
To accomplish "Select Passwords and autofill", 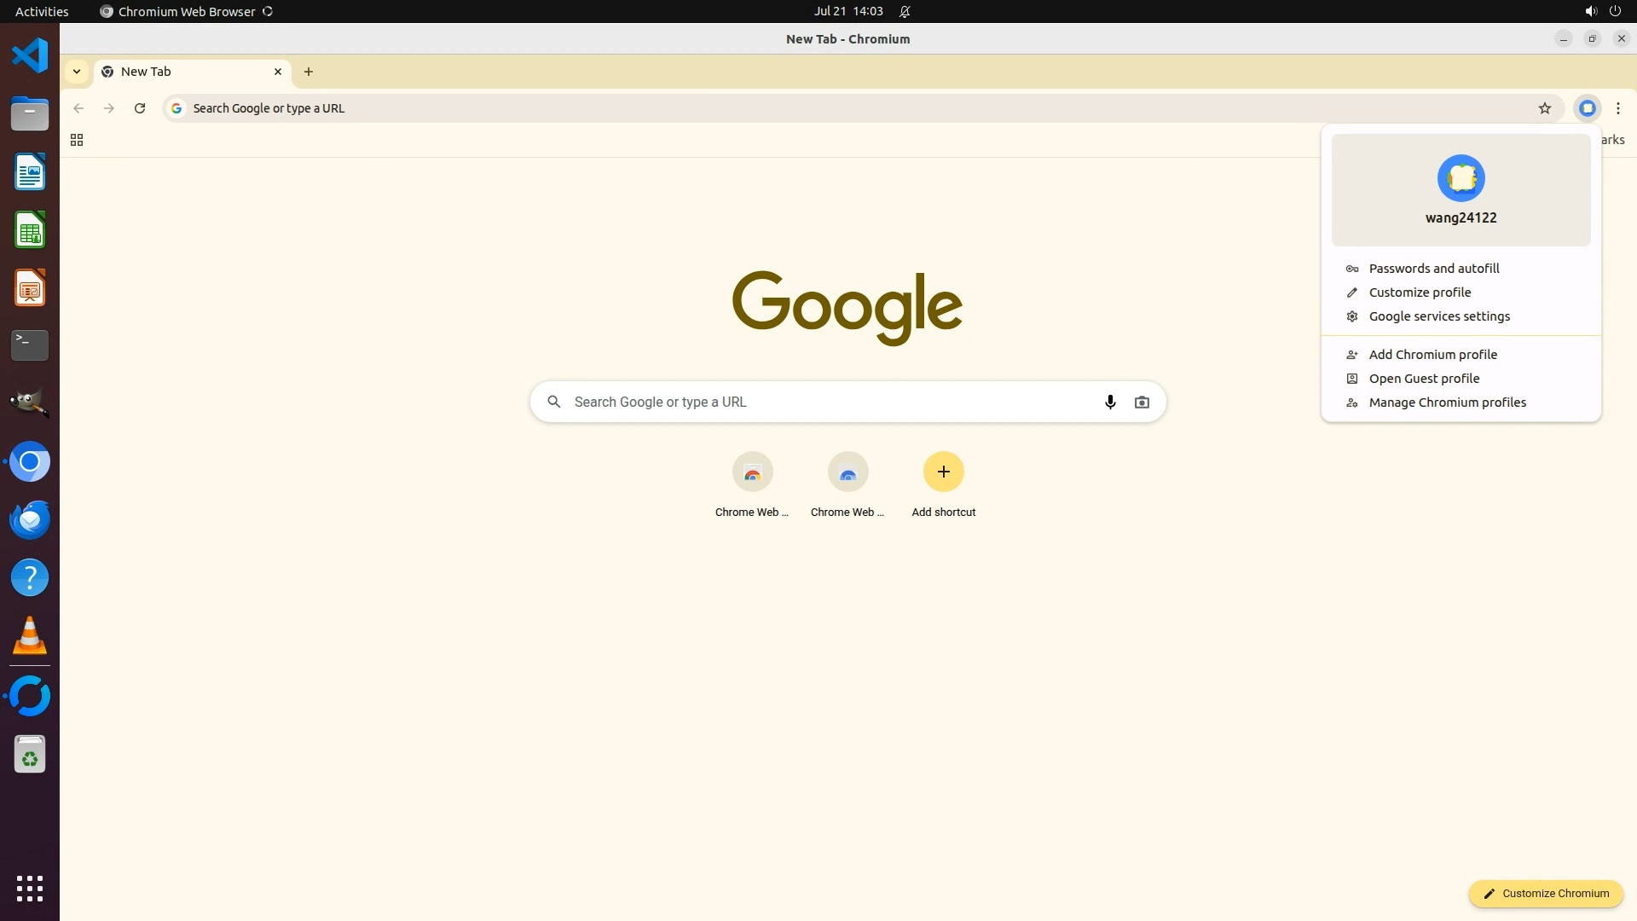I will pyautogui.click(x=1433, y=269).
